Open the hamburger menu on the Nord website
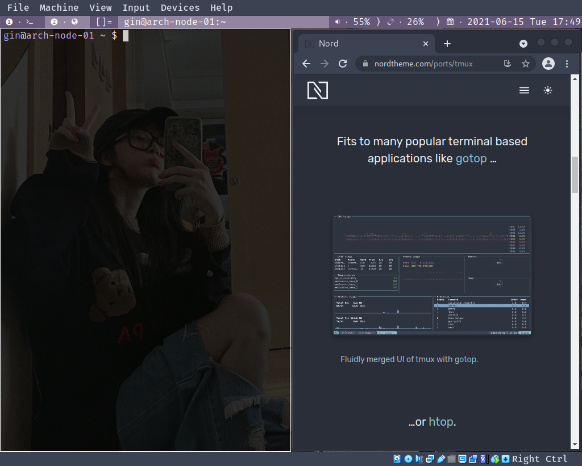 [524, 90]
